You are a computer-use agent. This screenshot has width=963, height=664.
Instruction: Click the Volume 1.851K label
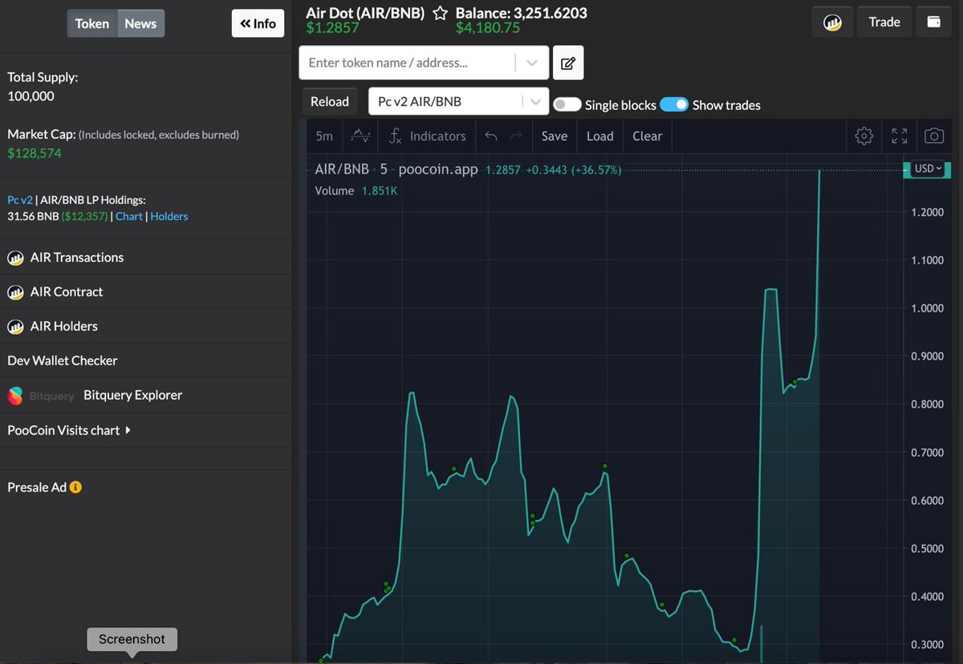(x=356, y=191)
